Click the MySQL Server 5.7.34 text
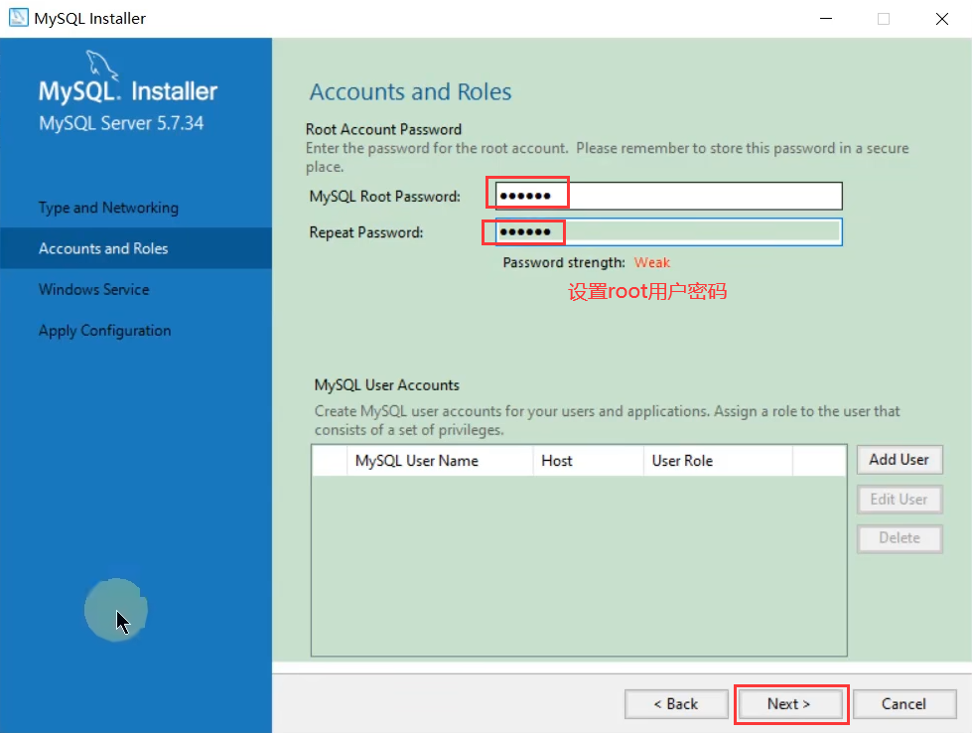The width and height of the screenshot is (972, 733). [121, 123]
